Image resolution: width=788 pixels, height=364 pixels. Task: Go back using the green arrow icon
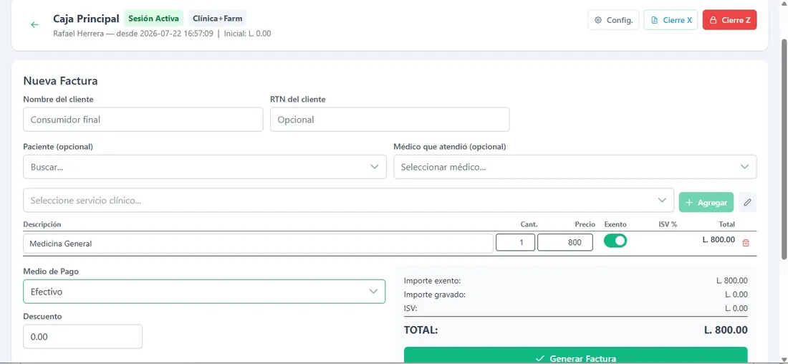(34, 24)
